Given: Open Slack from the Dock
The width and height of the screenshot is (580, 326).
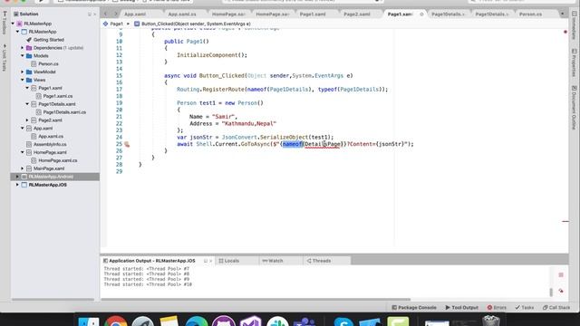Looking at the screenshot, I should click(277, 321).
